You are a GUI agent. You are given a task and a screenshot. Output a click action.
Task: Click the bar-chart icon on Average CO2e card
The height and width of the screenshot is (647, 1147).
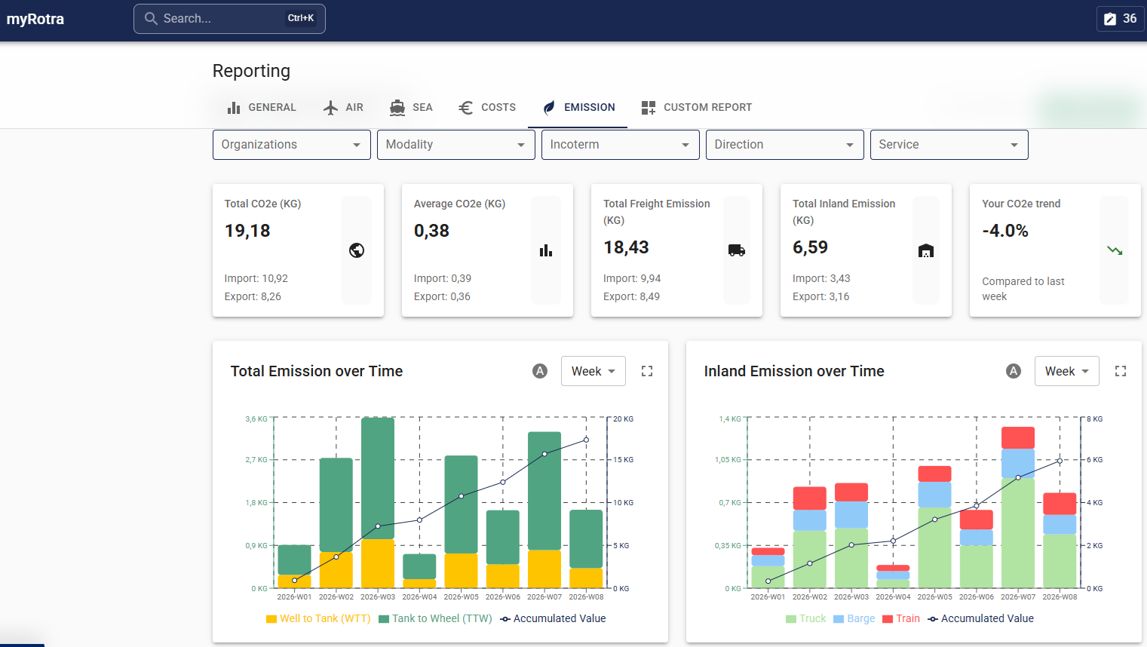[546, 250]
